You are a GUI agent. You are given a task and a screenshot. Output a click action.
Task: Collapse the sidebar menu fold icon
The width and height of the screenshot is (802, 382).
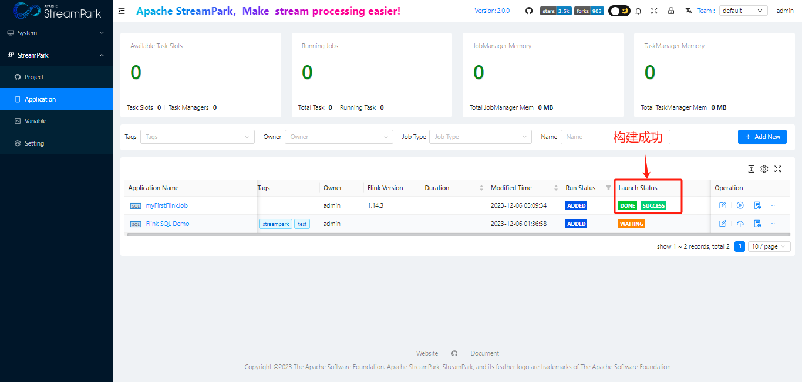click(x=122, y=11)
